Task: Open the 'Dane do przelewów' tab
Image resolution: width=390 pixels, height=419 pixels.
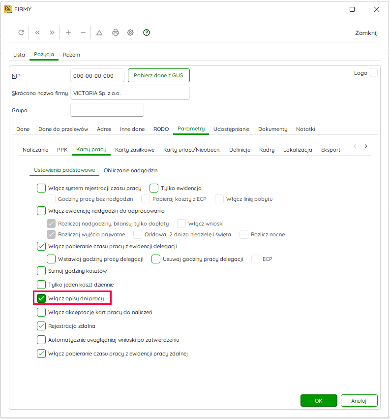Action: click(63, 129)
